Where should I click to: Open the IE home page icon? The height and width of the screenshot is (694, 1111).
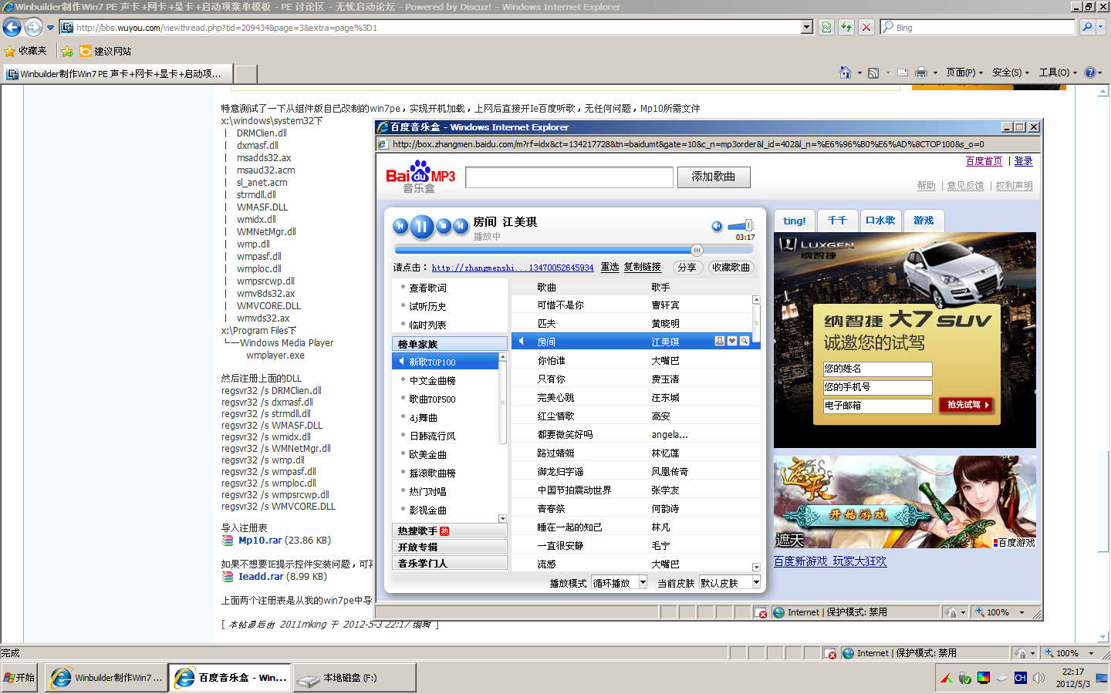coord(846,72)
